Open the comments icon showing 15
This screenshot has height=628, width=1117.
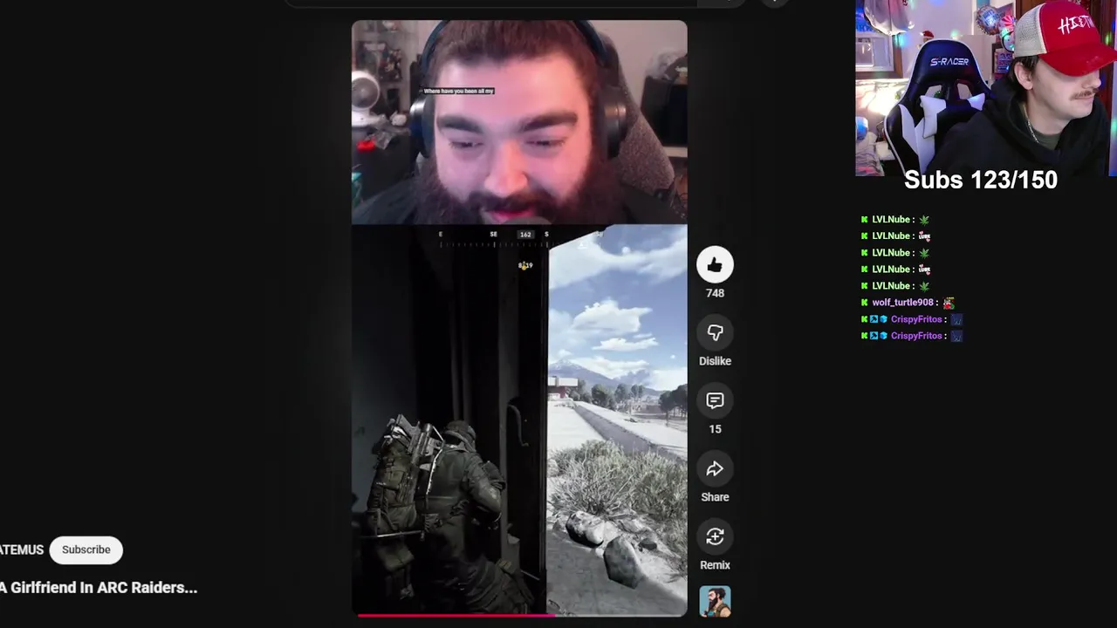715,400
